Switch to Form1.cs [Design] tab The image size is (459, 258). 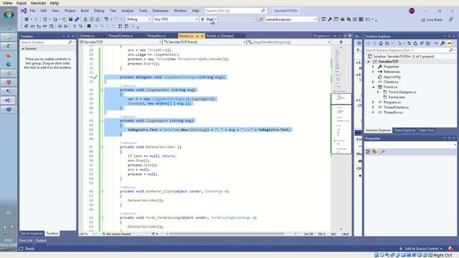220,36
